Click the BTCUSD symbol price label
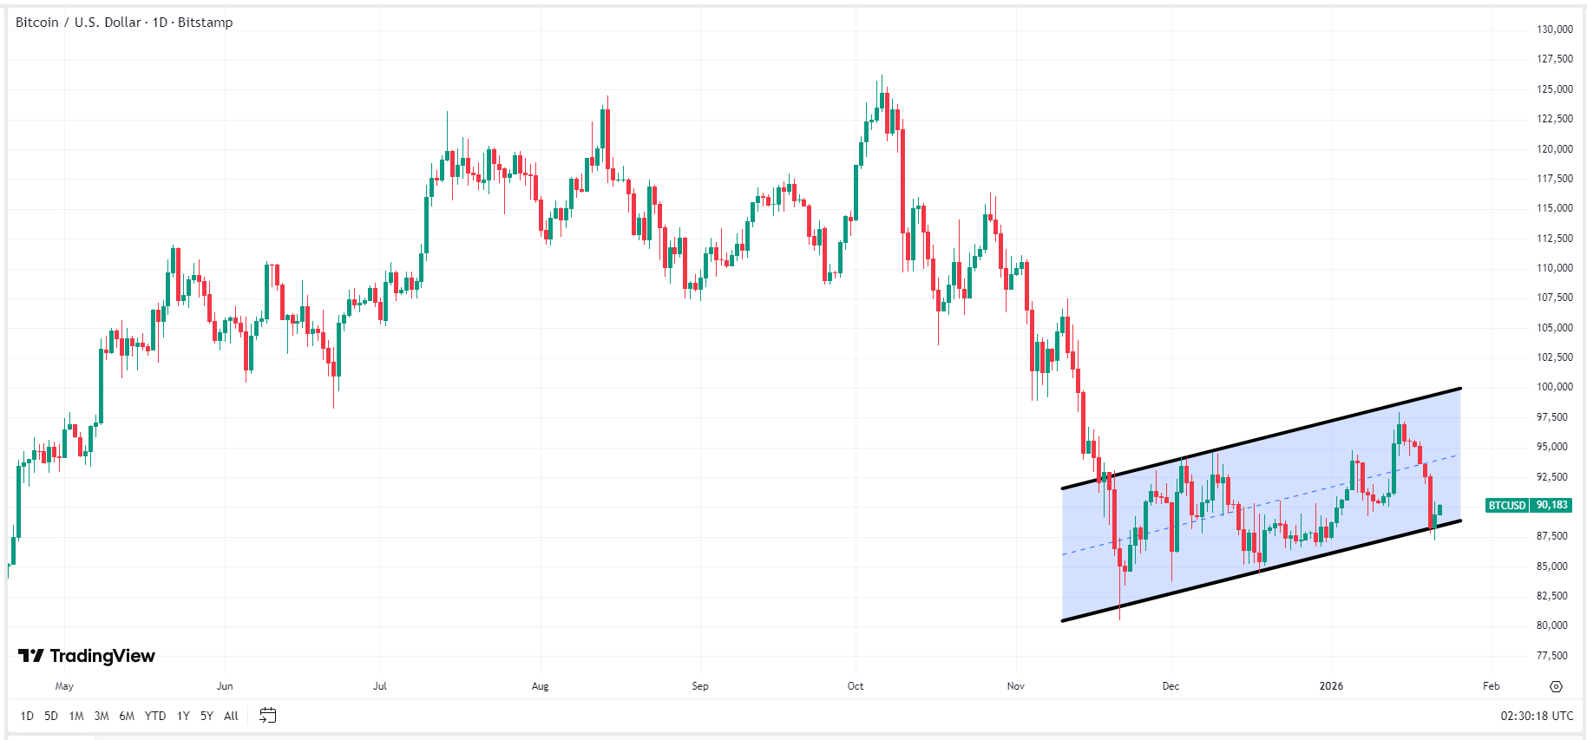1587x740 pixels. click(1507, 505)
